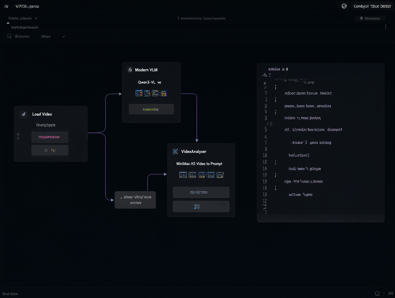395x298 pixels.
Task: Open the last thumbnail in the VideoAnalyser node
Action: pyautogui.click(x=220, y=175)
